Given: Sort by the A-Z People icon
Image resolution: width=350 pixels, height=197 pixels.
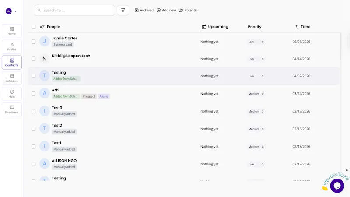Looking at the screenshot, I should coord(42,27).
